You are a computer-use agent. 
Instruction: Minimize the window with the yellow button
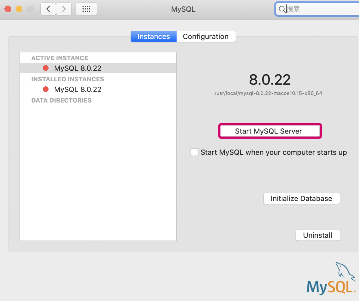(19, 9)
